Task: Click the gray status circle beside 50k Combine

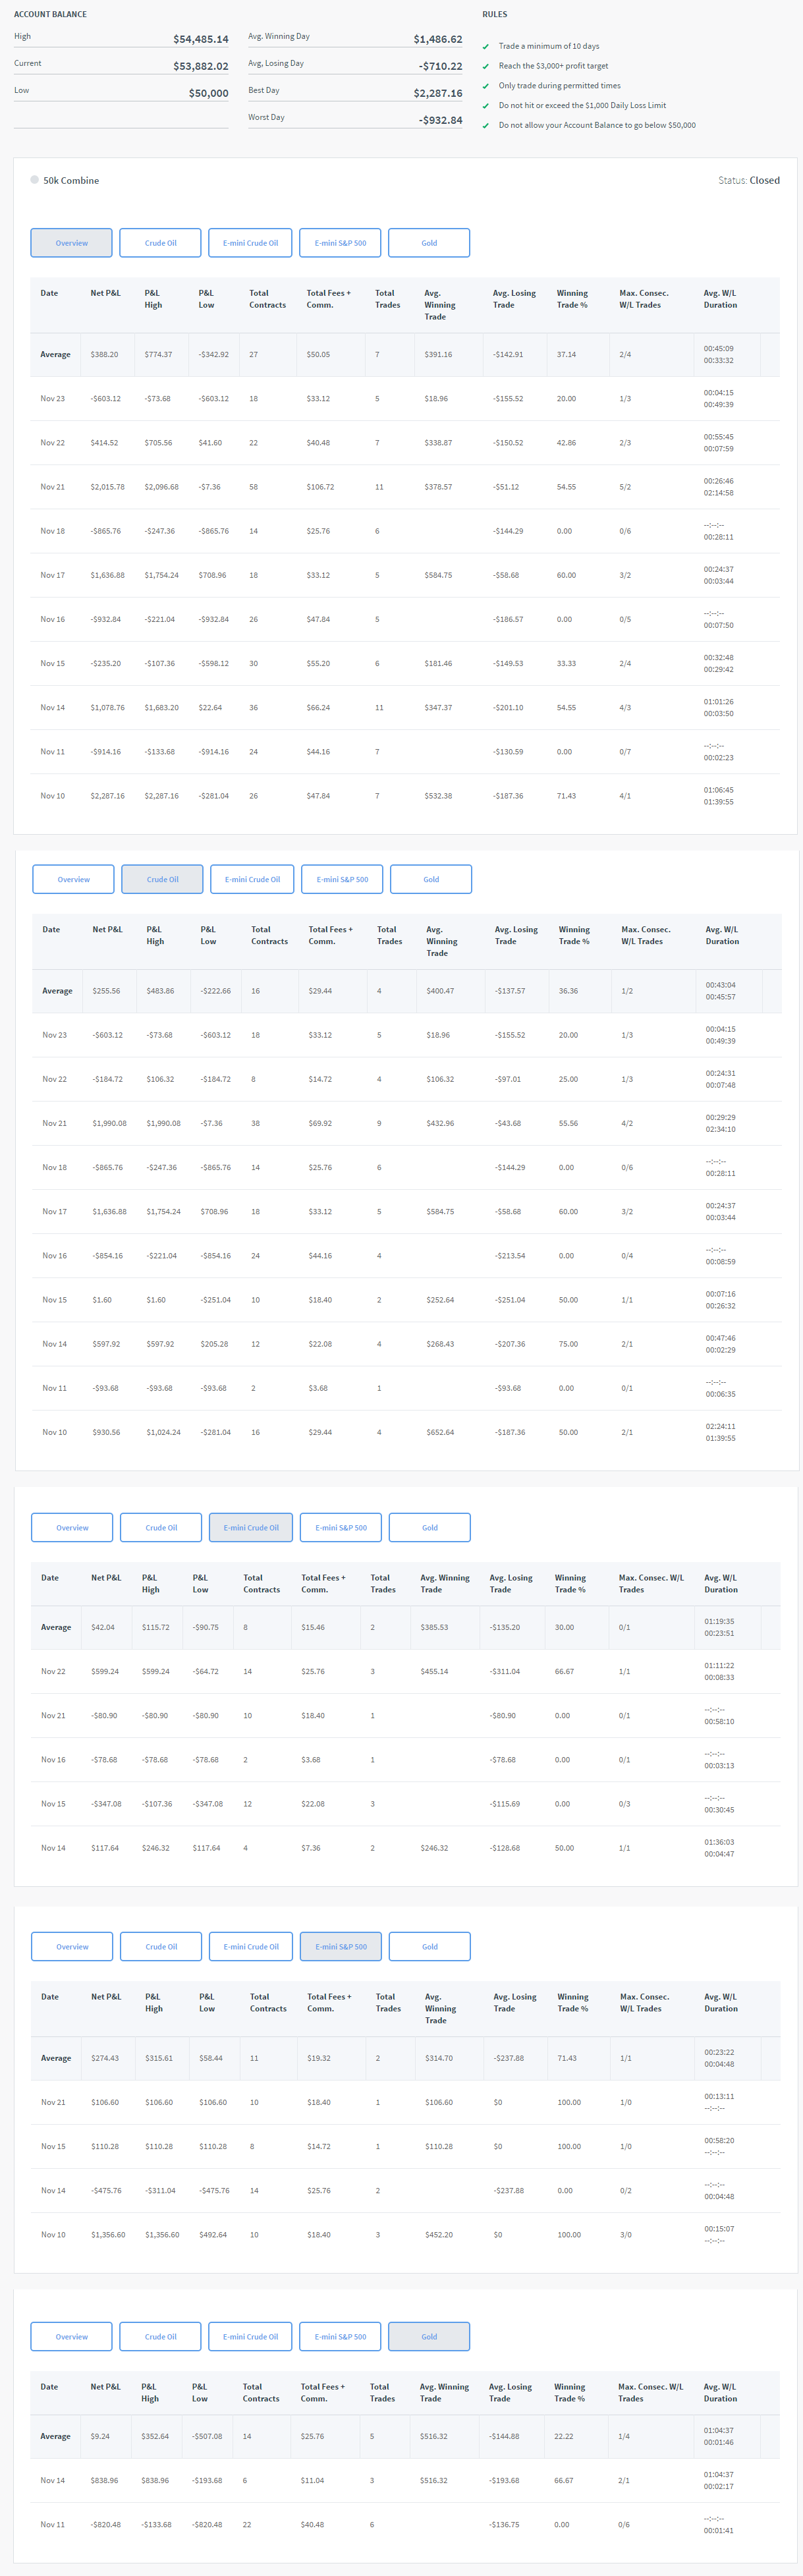Action: click(34, 180)
